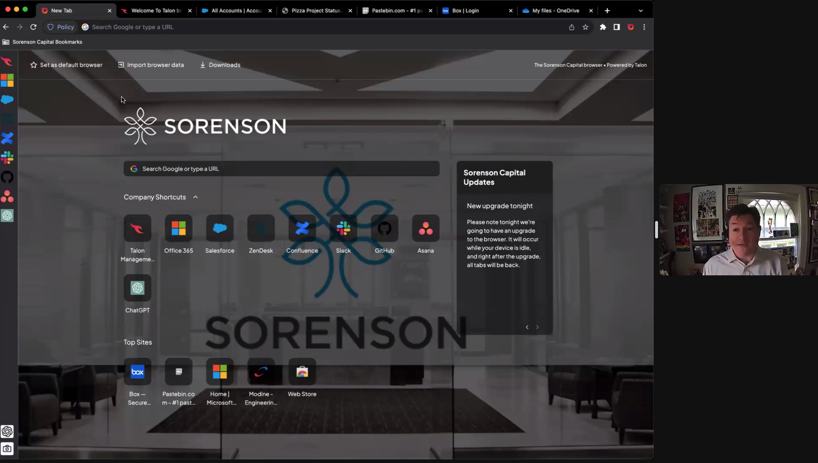Open ChatGPT icon at bottom of sidebar
This screenshot has width=818, height=463.
point(7,431)
